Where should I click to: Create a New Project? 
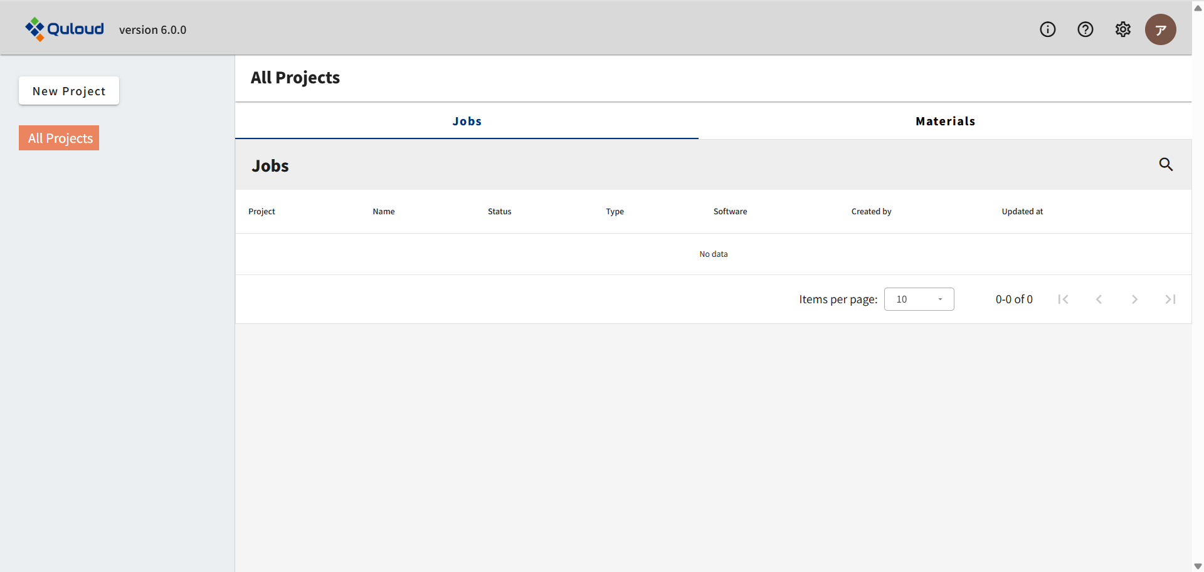point(69,91)
